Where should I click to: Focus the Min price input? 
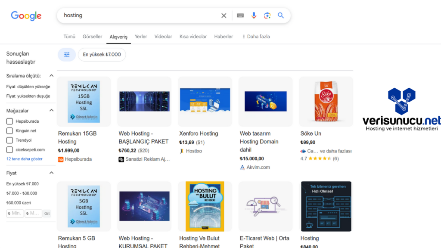pos(15,214)
